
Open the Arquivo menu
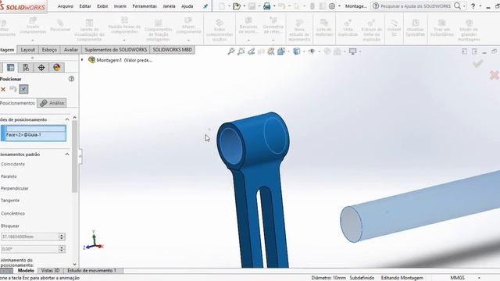point(66,6)
